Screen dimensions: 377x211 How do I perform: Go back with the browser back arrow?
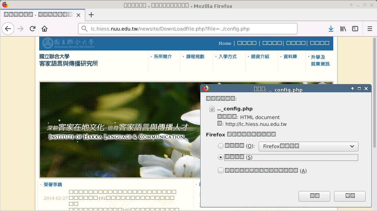(x=8, y=29)
